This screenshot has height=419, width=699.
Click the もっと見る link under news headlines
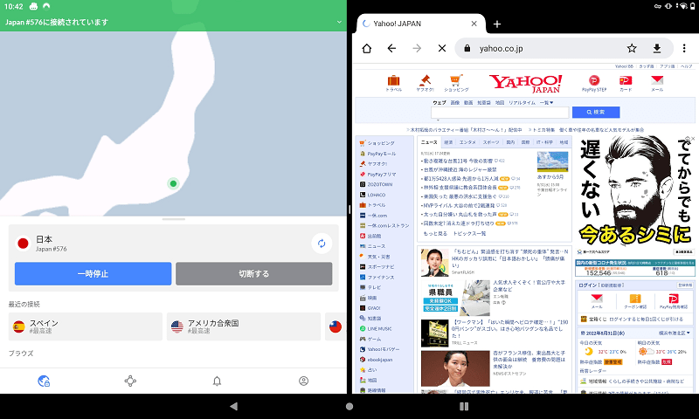click(435, 233)
